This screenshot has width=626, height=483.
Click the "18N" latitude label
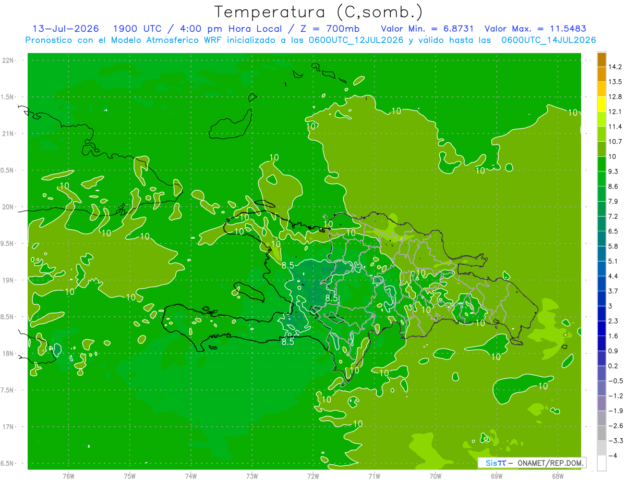point(8,353)
